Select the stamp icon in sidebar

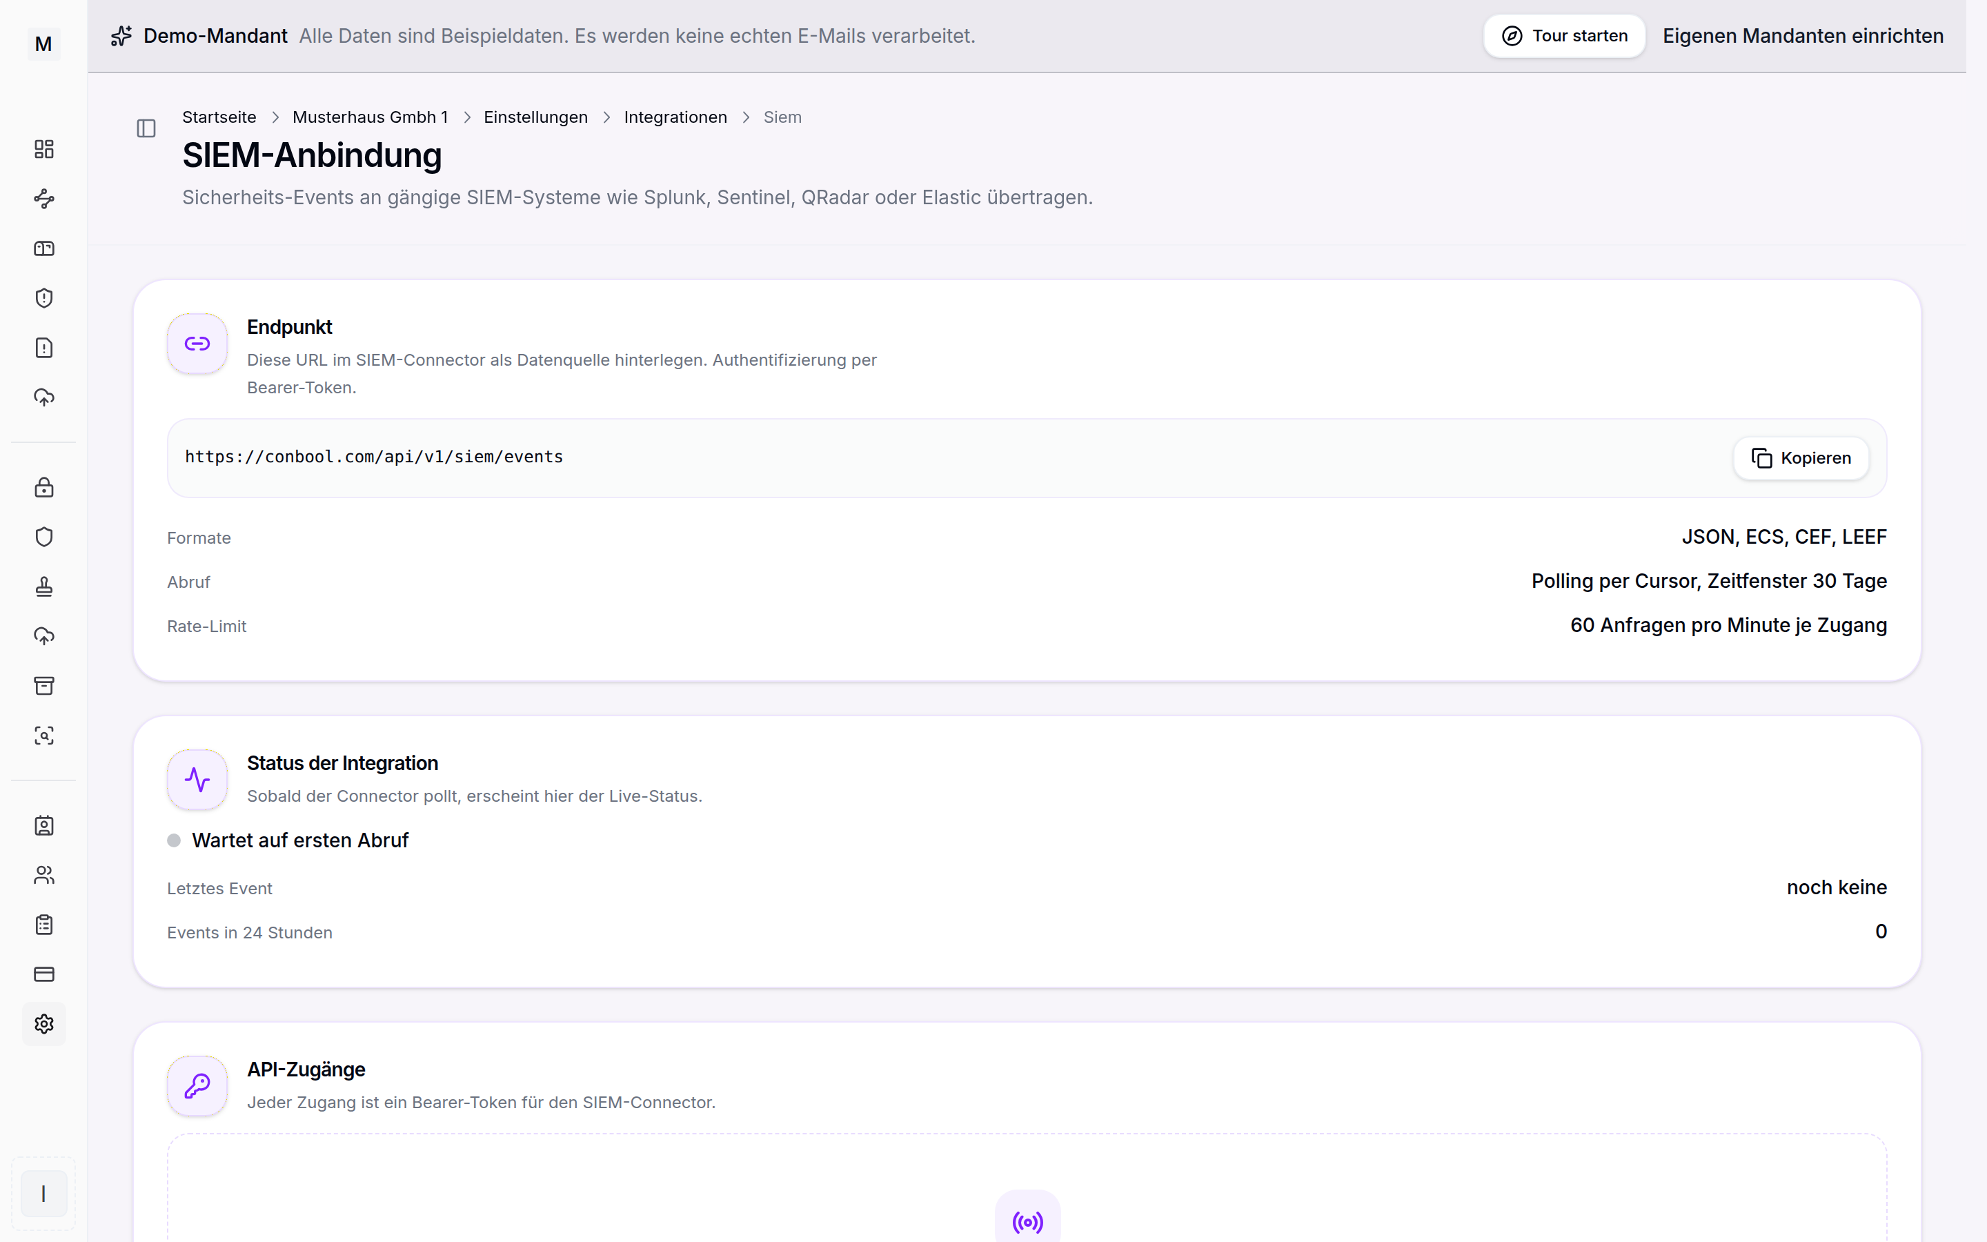tap(43, 586)
